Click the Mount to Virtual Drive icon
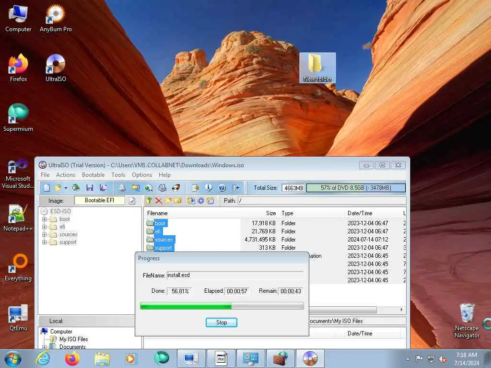 (x=163, y=188)
